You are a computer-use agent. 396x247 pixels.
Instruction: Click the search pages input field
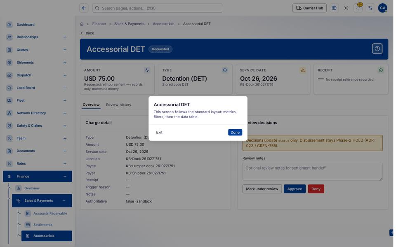pos(157,8)
